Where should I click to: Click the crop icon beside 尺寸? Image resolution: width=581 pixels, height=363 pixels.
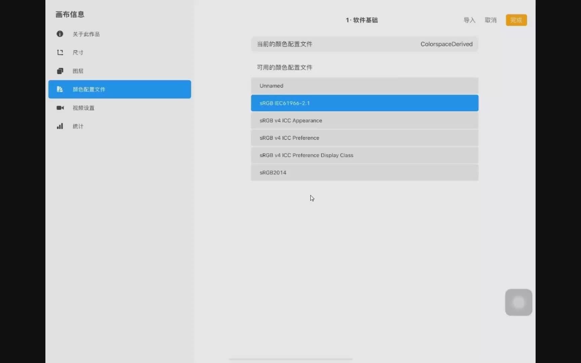(60, 52)
